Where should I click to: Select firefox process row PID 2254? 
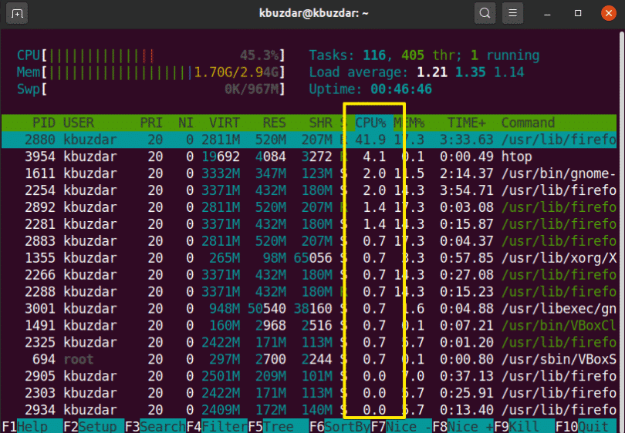[309, 190]
